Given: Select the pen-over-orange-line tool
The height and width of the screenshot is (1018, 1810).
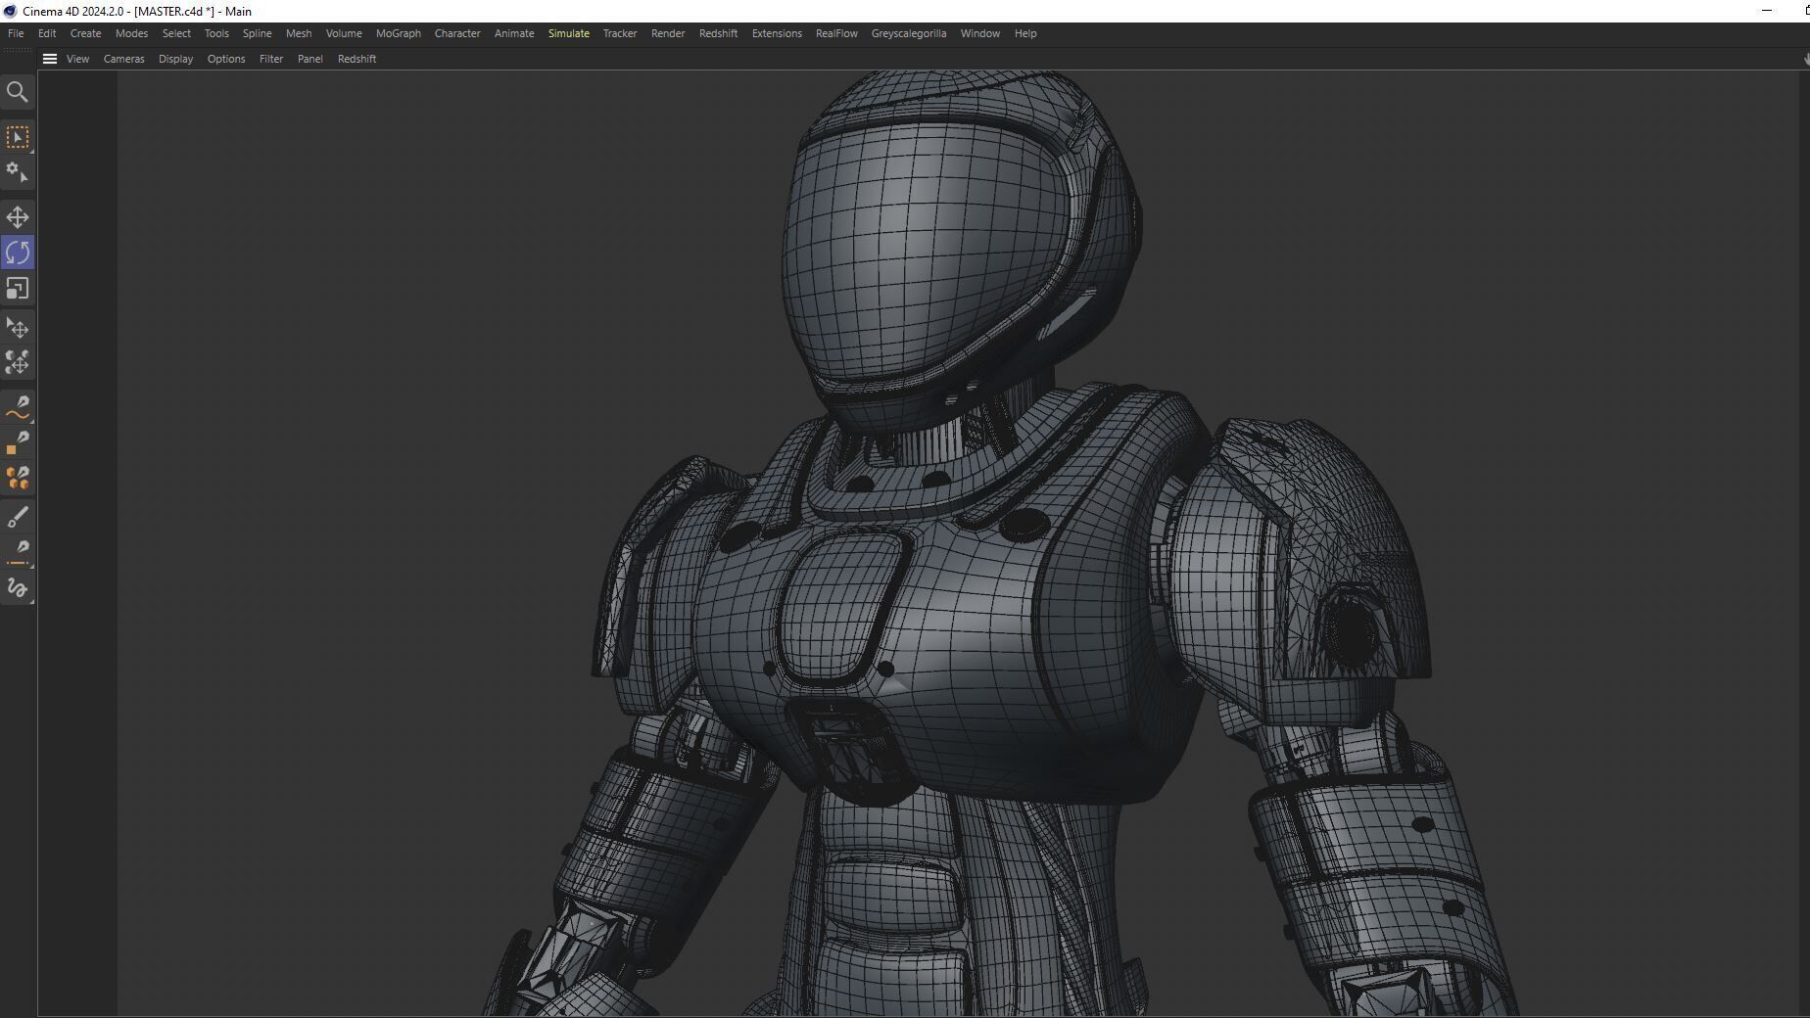Looking at the screenshot, I should (x=18, y=552).
